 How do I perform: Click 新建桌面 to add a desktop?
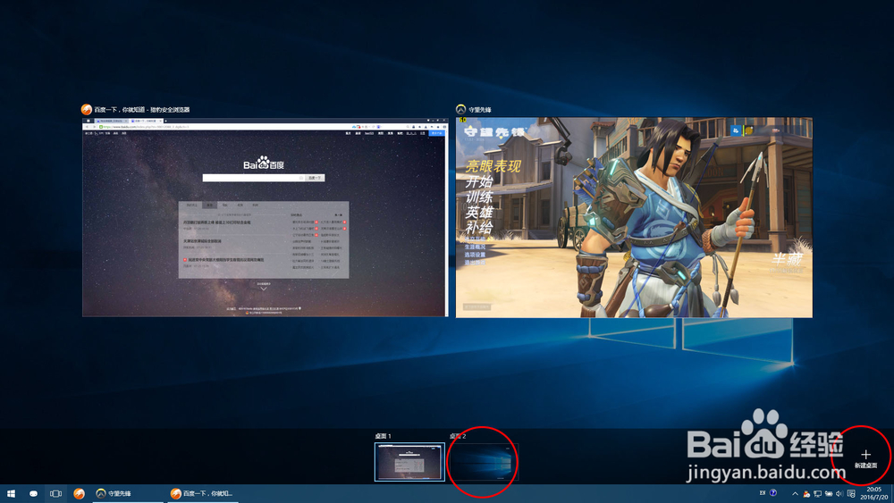864,459
